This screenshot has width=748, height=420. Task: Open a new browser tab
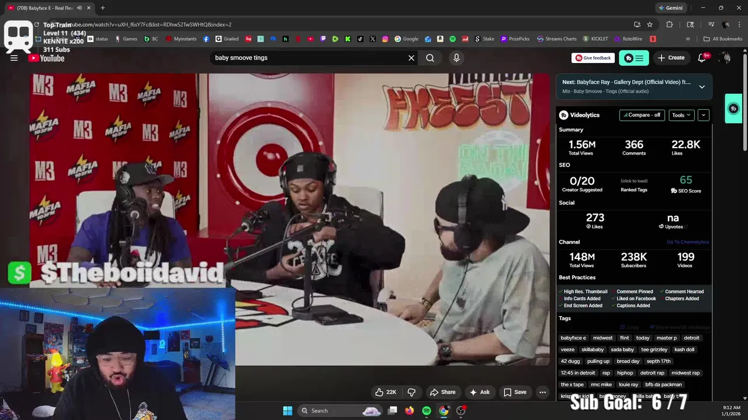click(103, 8)
